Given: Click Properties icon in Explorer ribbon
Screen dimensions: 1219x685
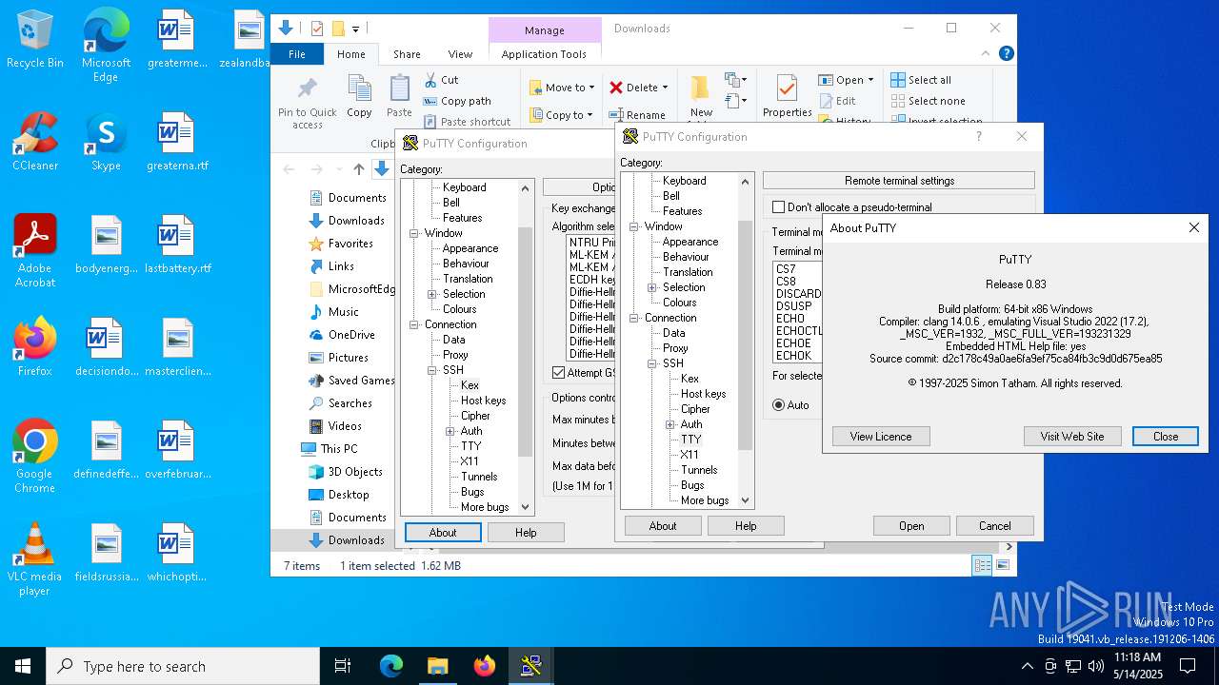Looking at the screenshot, I should [787, 96].
